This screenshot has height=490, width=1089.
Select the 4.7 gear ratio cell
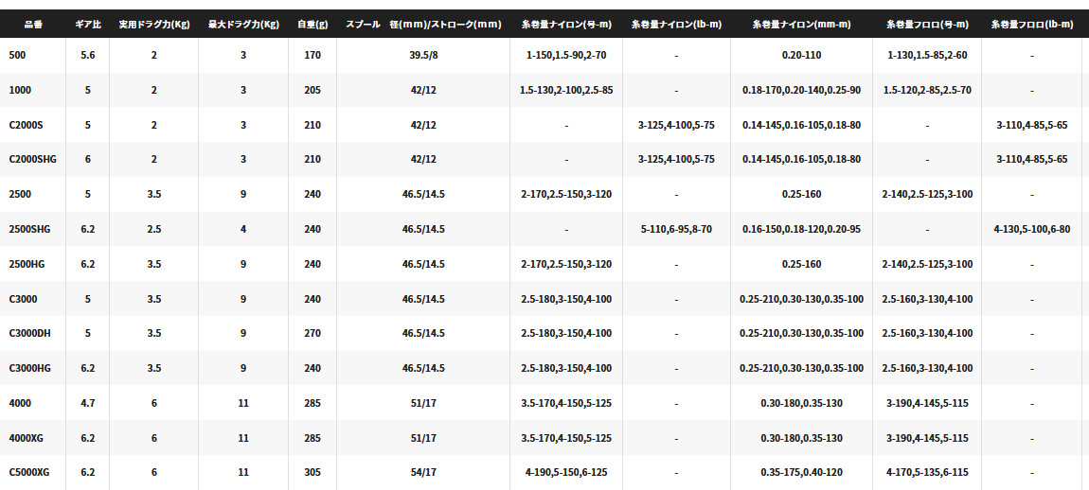click(88, 403)
